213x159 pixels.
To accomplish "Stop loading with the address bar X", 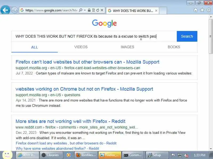I will click(x=102, y=10).
